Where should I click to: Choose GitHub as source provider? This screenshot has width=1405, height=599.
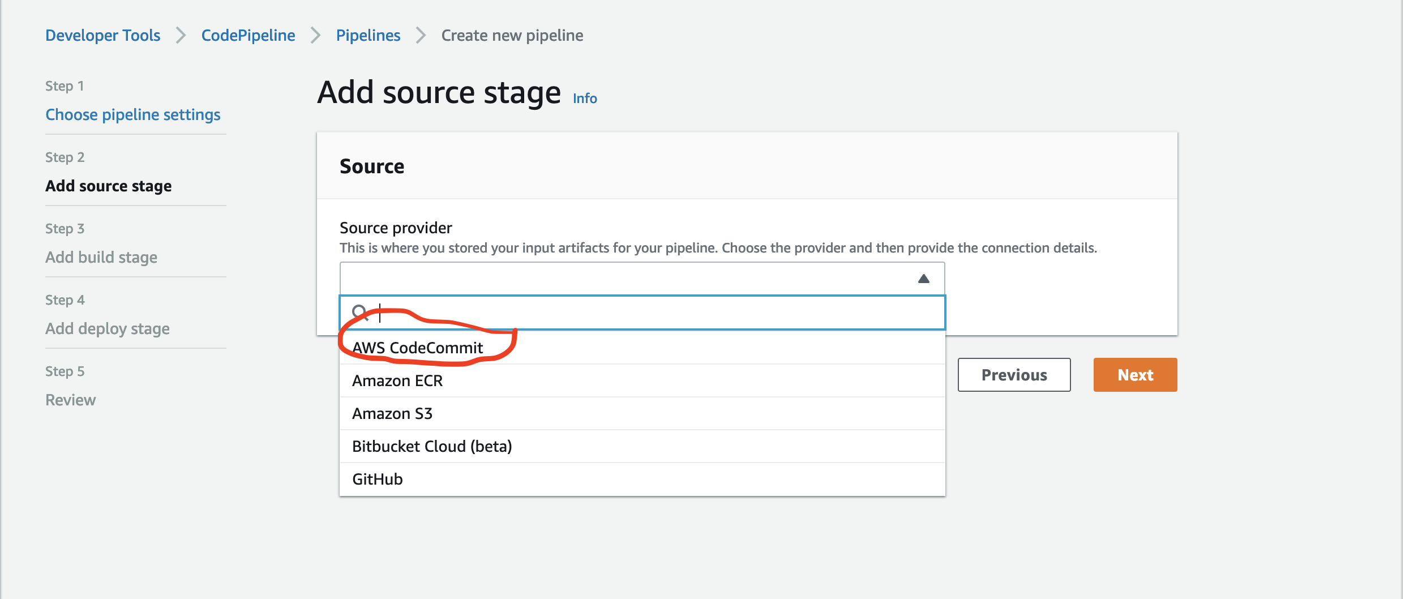coord(378,479)
